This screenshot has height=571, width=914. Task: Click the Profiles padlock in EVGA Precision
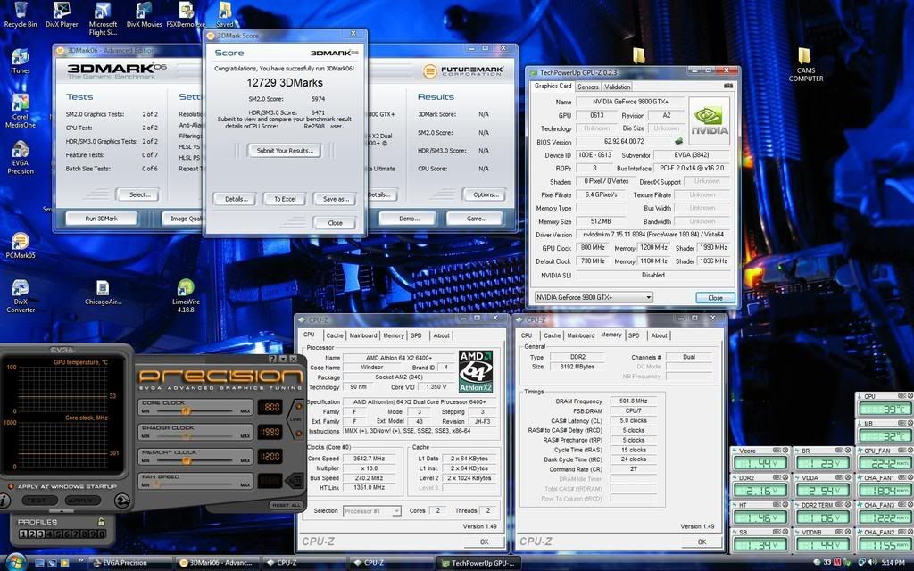pyautogui.click(x=100, y=519)
